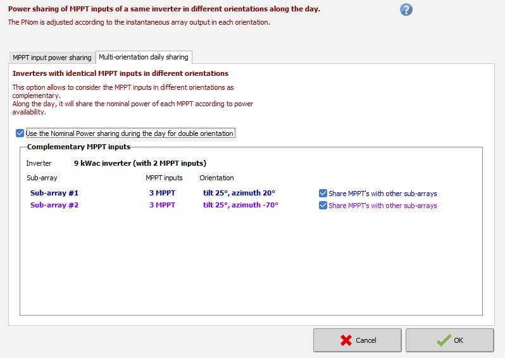Select the Sub-array #2 row label
This screenshot has height=358, width=505.
coord(54,206)
